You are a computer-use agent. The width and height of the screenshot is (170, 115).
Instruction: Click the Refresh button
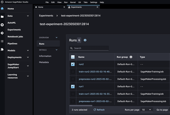click(99, 110)
